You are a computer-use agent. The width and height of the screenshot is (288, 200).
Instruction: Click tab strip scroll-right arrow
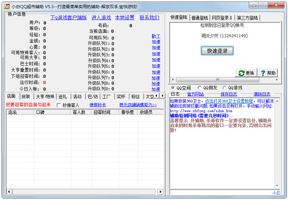(162, 96)
